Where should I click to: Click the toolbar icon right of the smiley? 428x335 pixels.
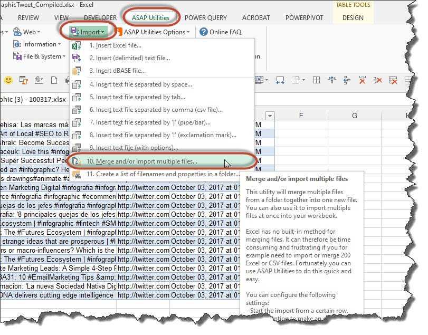[x=24, y=80]
